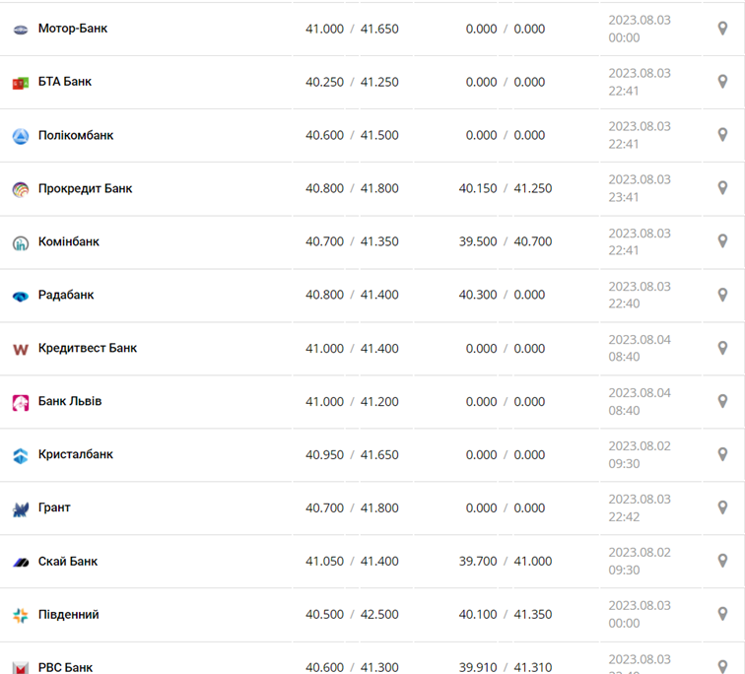This screenshot has width=745, height=674.
Task: Click the Грант bank logo icon
Action: coord(21,509)
